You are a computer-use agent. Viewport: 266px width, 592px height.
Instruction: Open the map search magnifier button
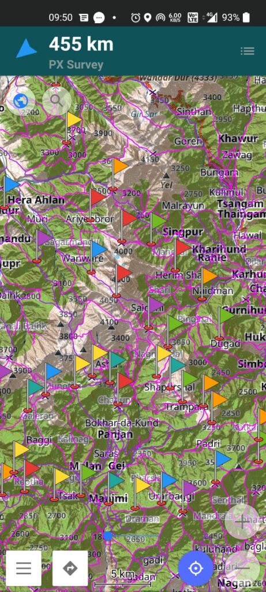click(57, 101)
